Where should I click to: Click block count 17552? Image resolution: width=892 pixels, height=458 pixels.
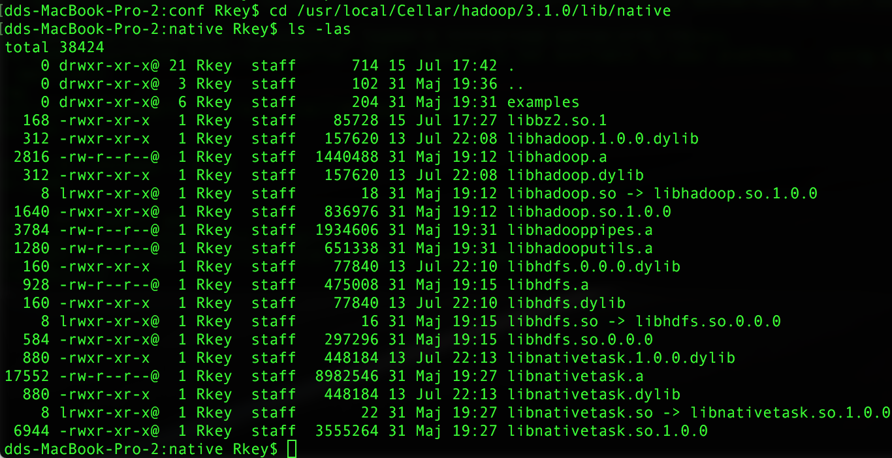tap(27, 376)
